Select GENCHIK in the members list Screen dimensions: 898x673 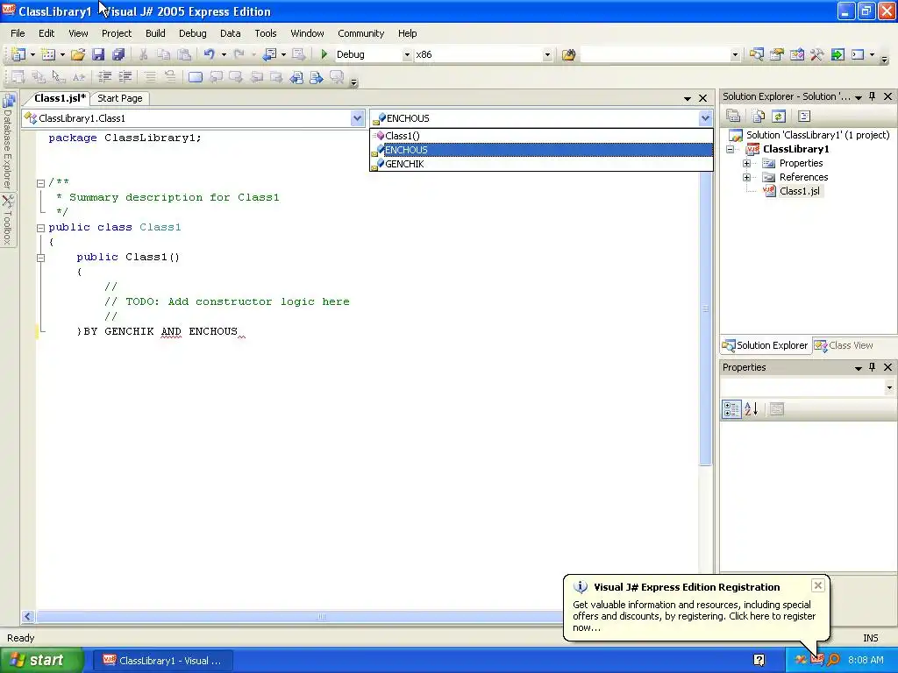point(541,164)
